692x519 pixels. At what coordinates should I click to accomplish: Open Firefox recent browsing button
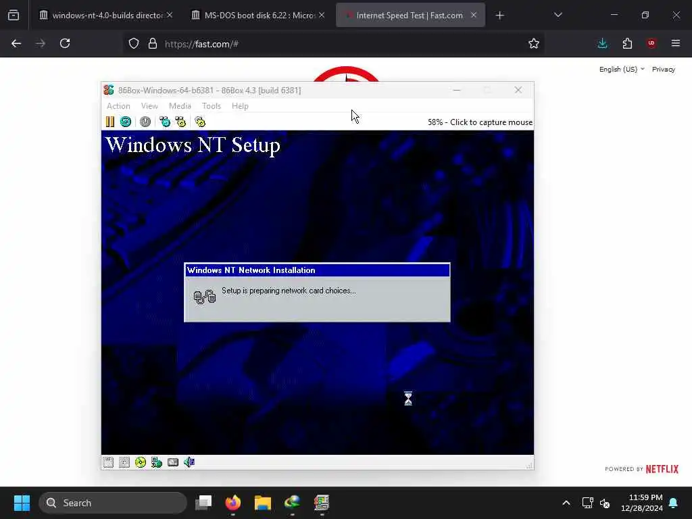pos(14,15)
